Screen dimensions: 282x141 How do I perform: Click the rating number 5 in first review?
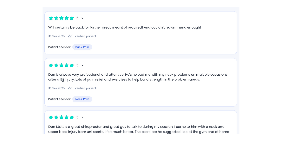77,18
